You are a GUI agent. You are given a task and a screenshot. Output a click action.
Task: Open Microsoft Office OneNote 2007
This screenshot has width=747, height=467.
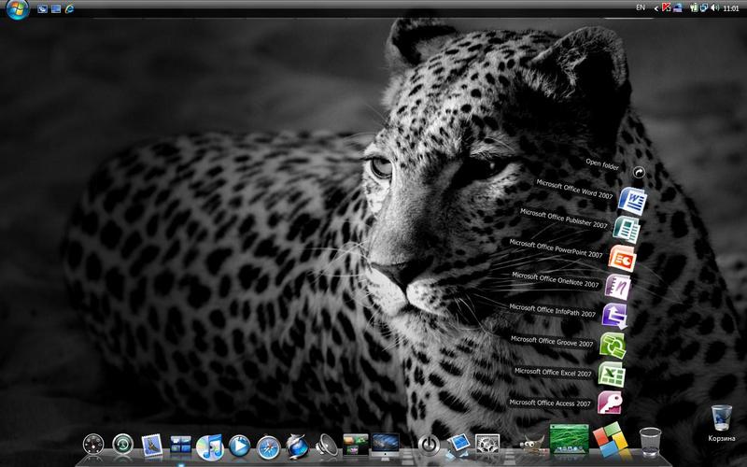pyautogui.click(x=617, y=285)
